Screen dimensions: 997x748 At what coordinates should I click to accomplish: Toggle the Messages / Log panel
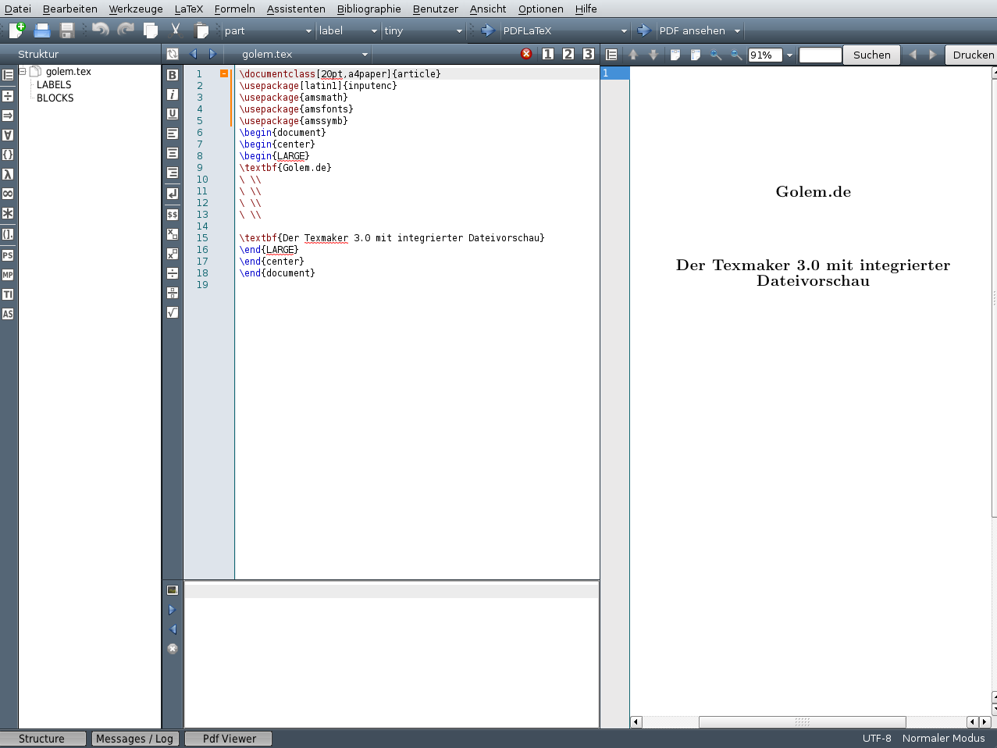134,739
